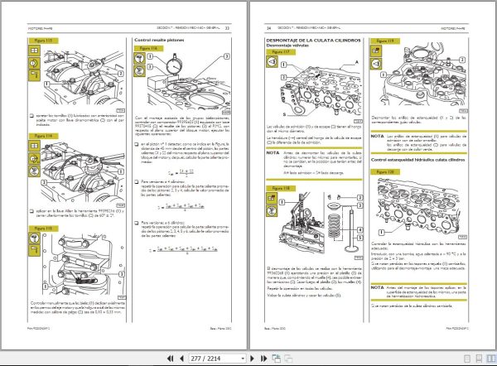Click the Figura 118 label
The image size is (497, 366).
pos(281,188)
